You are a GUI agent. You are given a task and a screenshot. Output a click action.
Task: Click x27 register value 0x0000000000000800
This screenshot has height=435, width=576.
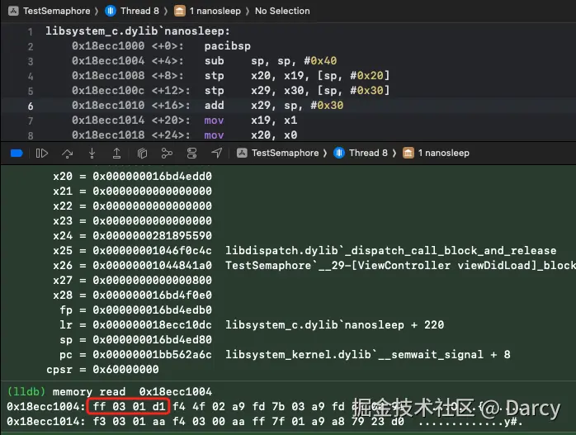152,281
